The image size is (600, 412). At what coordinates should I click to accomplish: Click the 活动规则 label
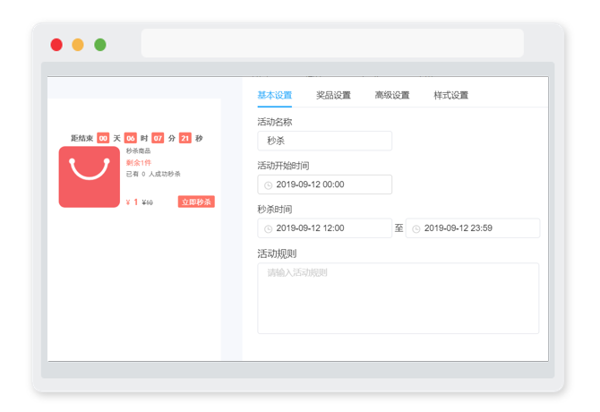[x=277, y=253]
